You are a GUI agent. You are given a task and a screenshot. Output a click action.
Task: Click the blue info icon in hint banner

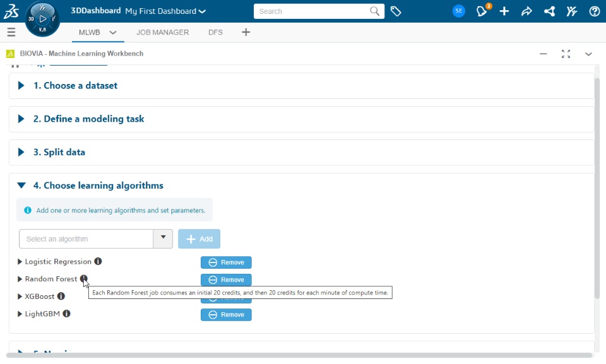tap(28, 210)
